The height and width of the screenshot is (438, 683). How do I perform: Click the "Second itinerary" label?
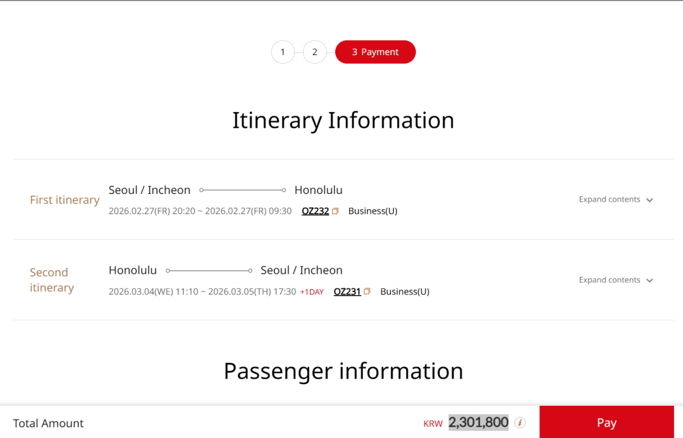coord(52,280)
